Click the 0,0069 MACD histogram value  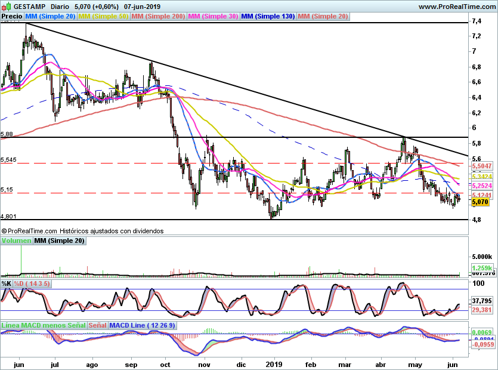[x=482, y=332]
